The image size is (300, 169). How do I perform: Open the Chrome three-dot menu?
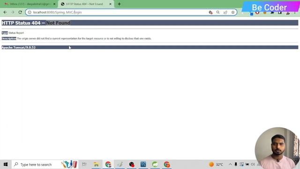295,13
